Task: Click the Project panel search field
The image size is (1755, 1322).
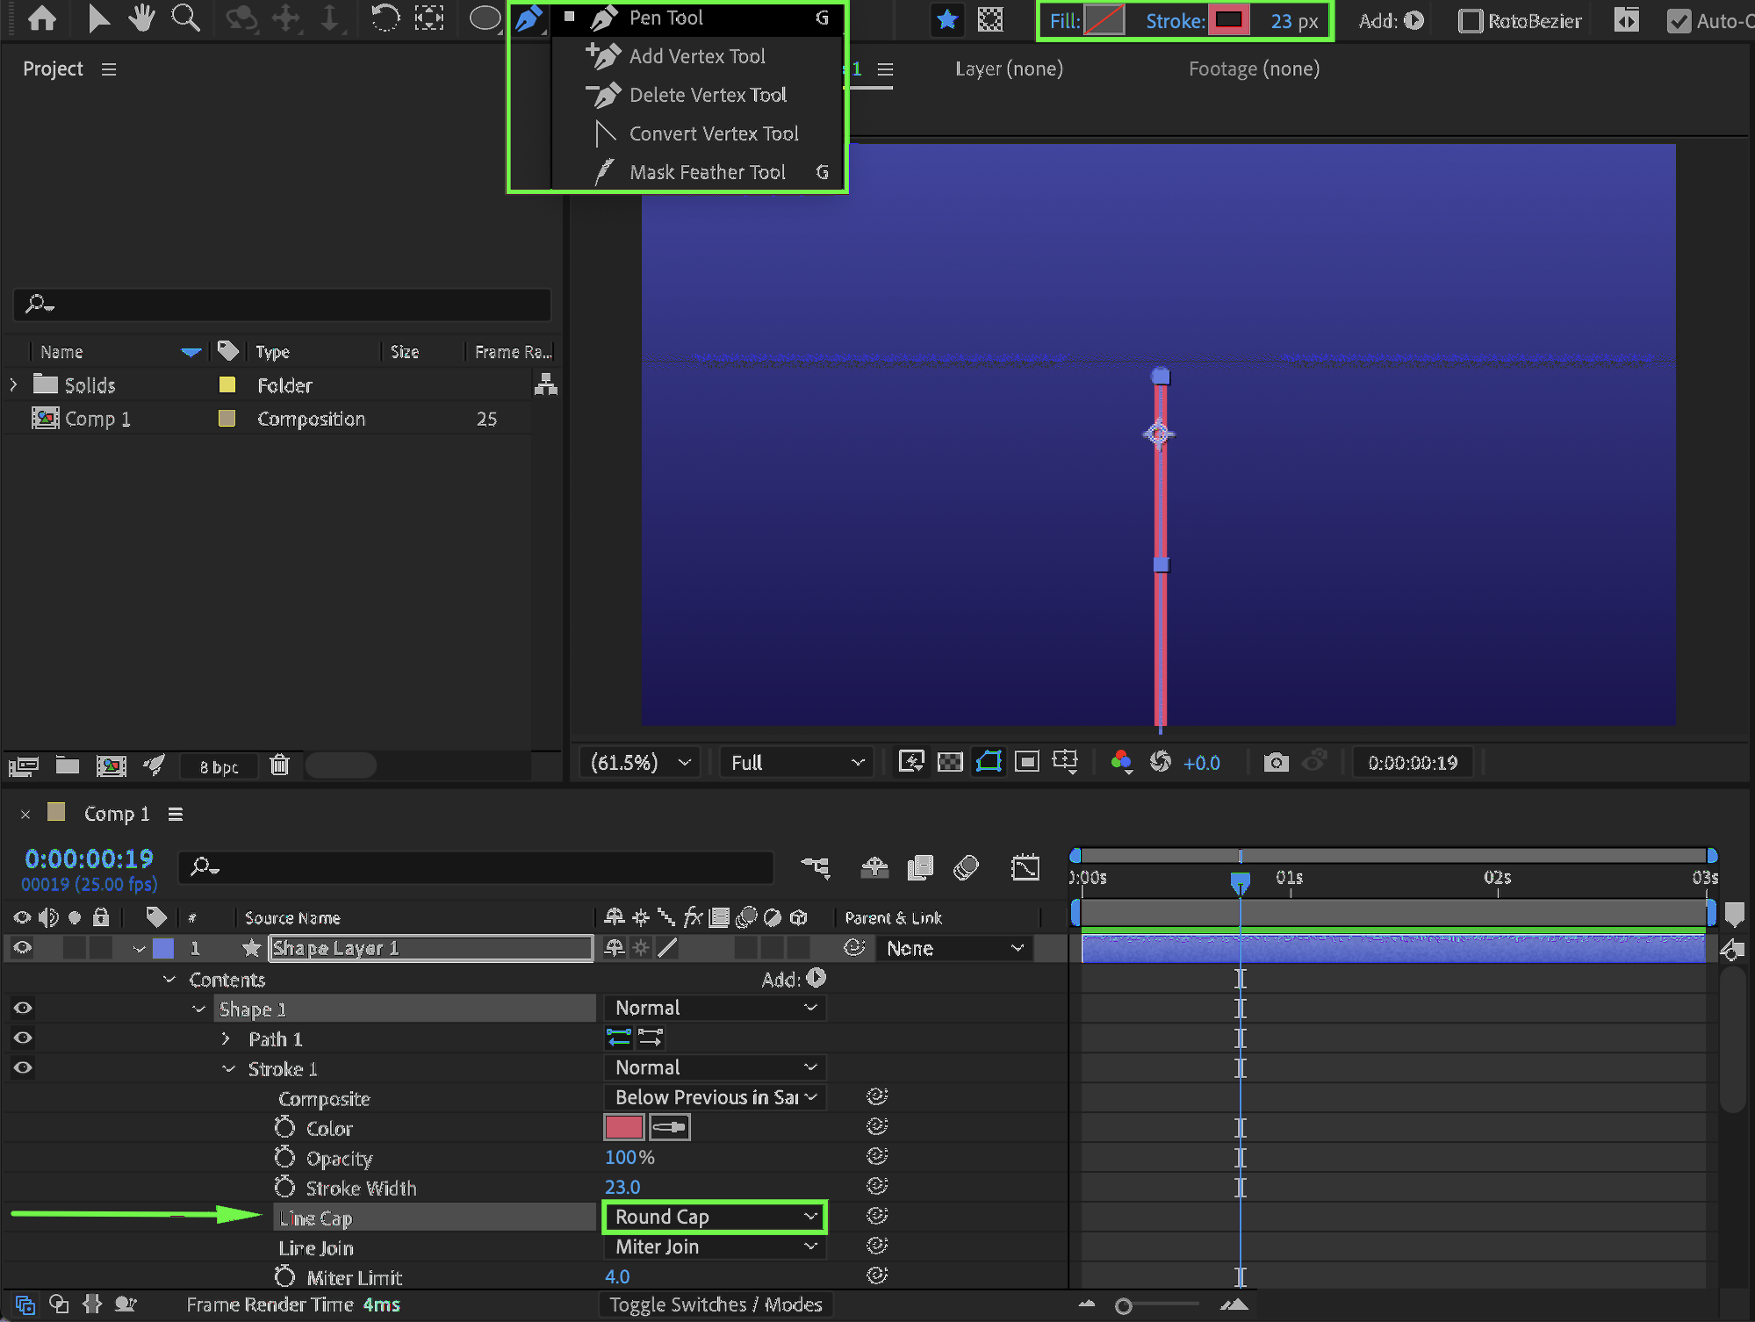Action: tap(282, 305)
